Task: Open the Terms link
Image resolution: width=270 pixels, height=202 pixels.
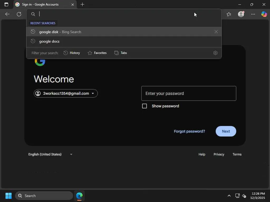Action: coord(237,154)
